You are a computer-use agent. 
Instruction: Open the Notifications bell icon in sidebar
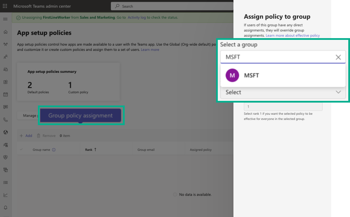5,207
